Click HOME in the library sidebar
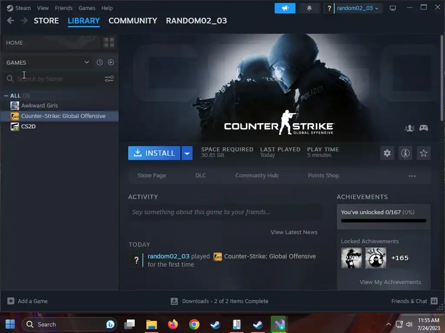Image resolution: width=445 pixels, height=333 pixels. (x=15, y=43)
